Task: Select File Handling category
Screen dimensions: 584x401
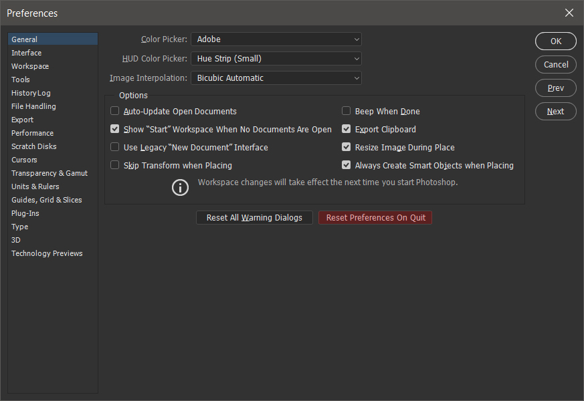Action: click(53, 106)
